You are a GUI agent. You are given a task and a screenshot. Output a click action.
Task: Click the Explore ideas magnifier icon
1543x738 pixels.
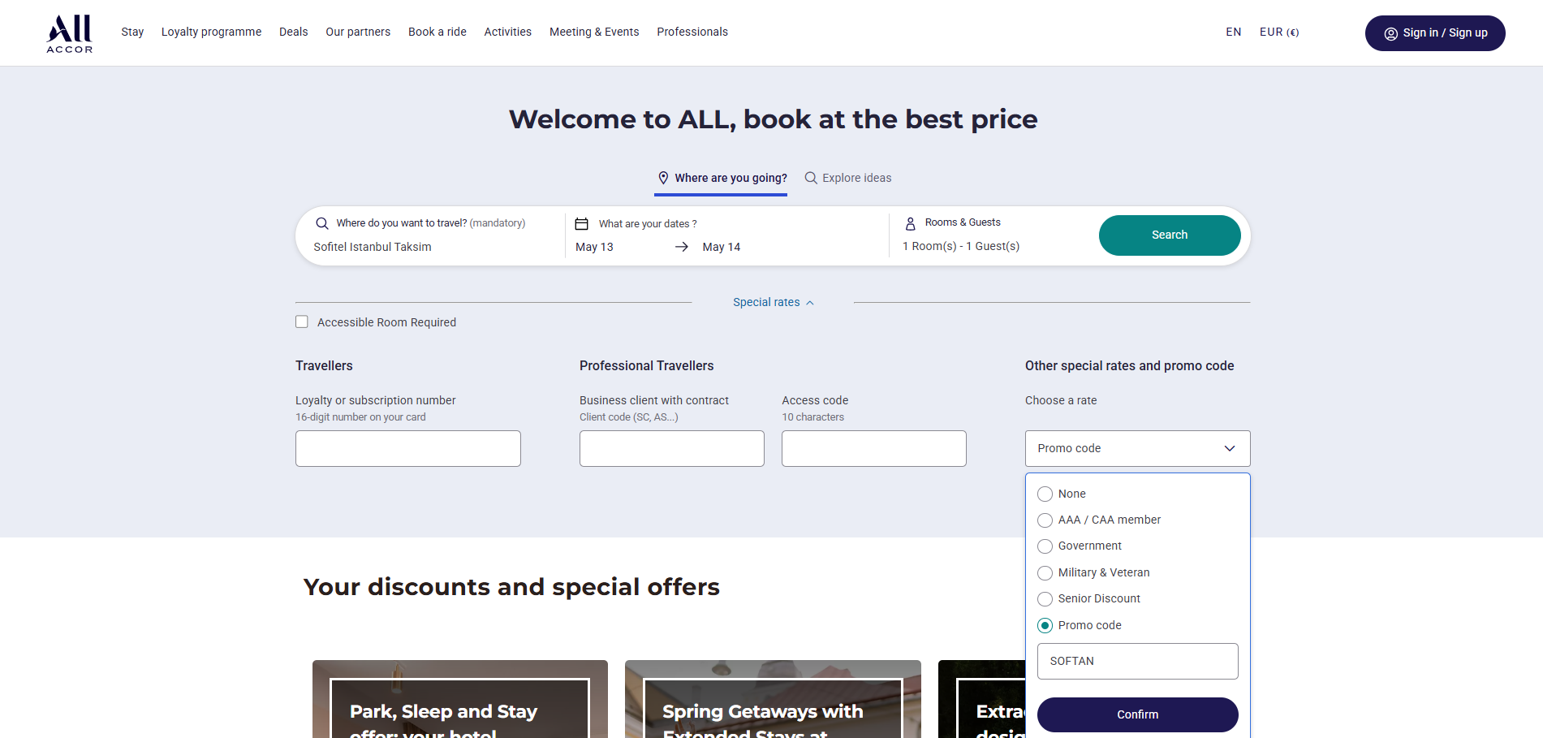click(x=811, y=178)
